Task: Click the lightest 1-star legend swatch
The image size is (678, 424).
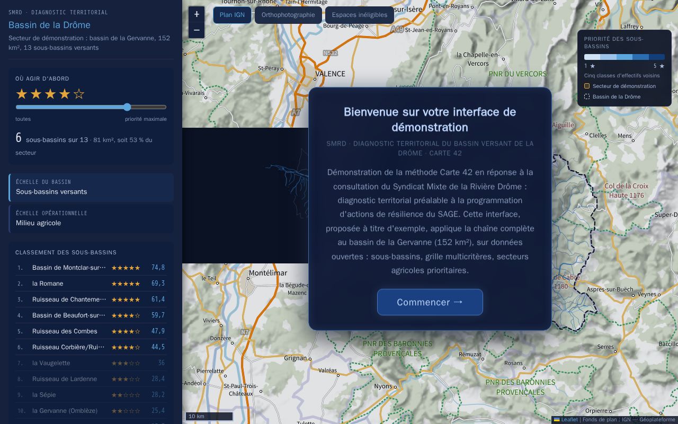Action: pos(592,57)
